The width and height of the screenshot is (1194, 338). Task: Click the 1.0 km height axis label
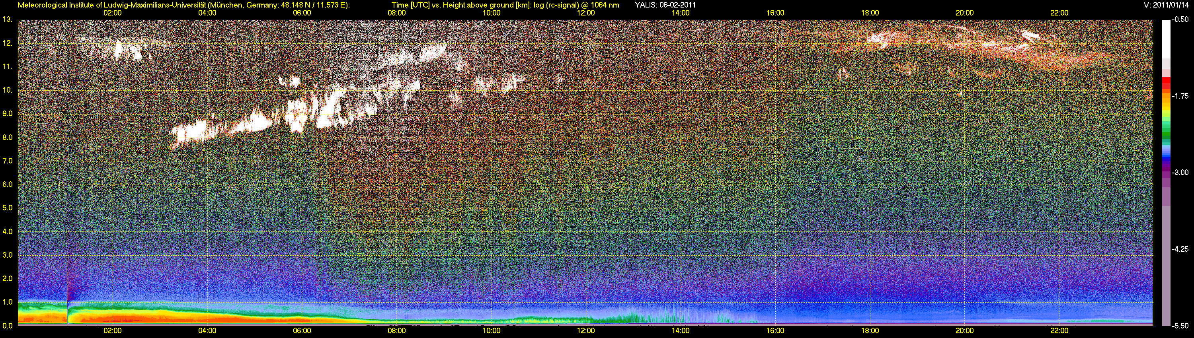[7, 302]
